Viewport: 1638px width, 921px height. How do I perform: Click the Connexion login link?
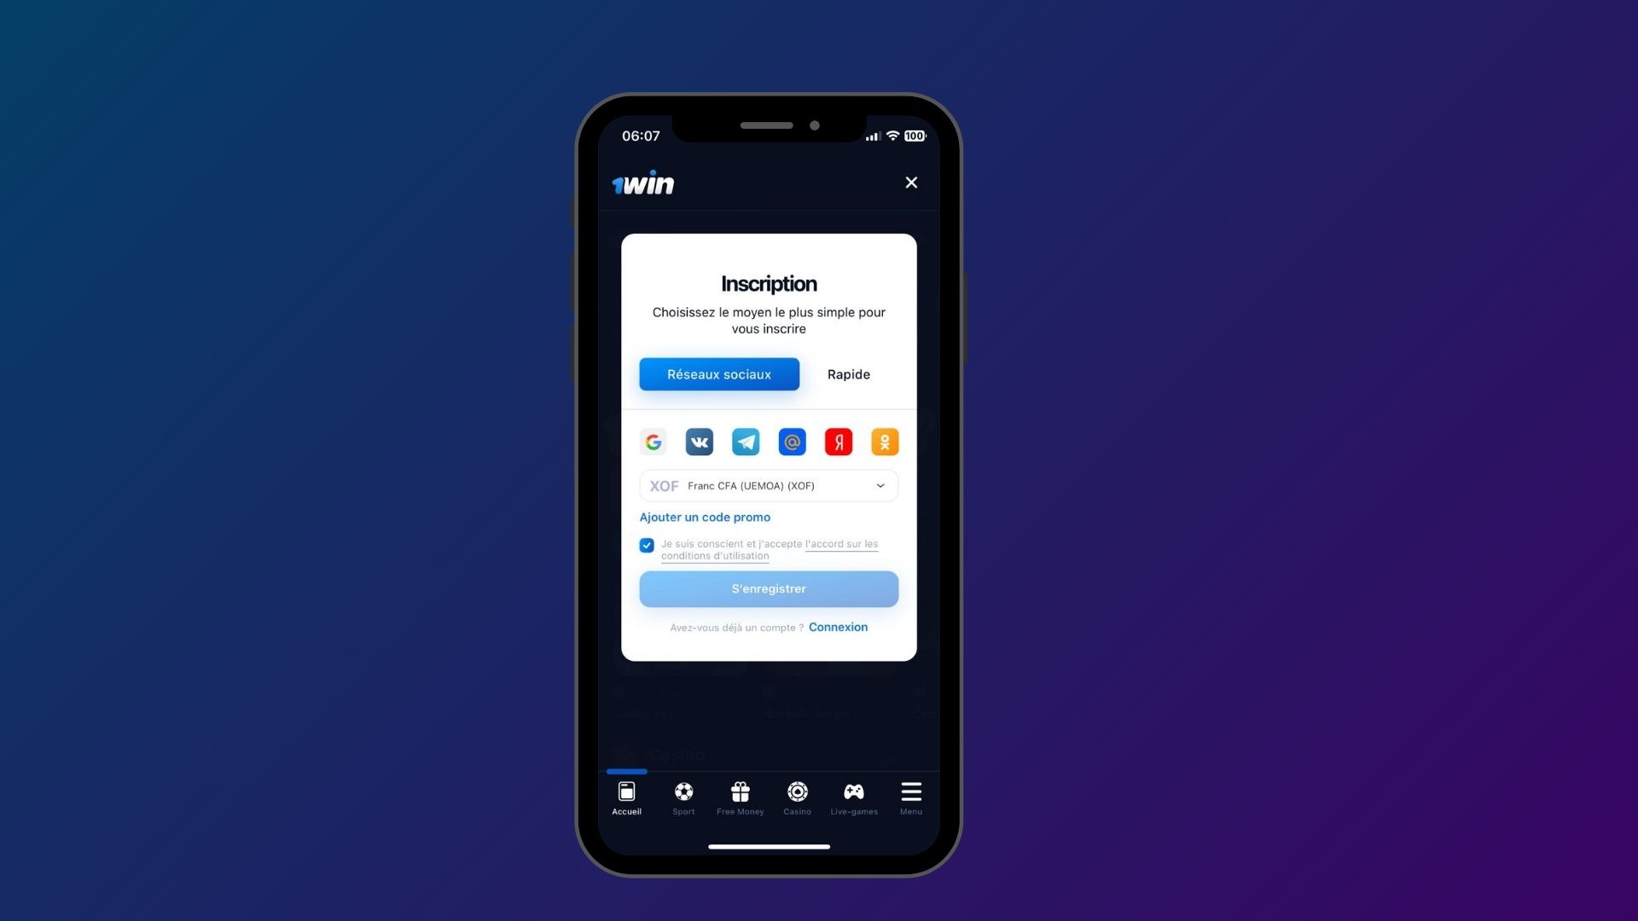pyautogui.click(x=838, y=627)
